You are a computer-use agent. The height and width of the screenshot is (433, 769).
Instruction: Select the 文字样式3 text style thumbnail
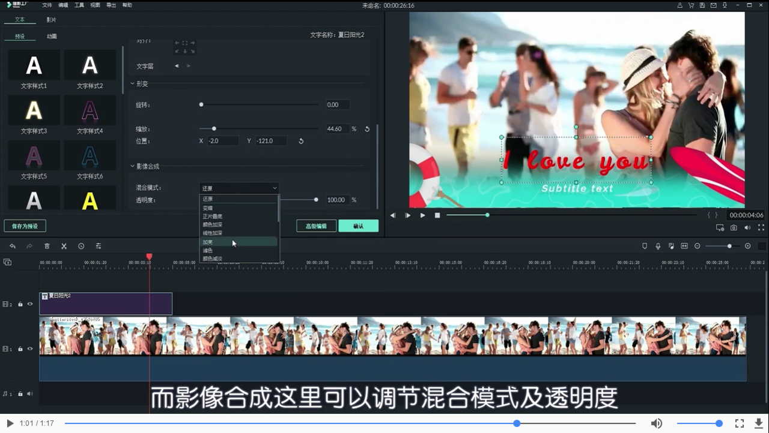(34, 110)
